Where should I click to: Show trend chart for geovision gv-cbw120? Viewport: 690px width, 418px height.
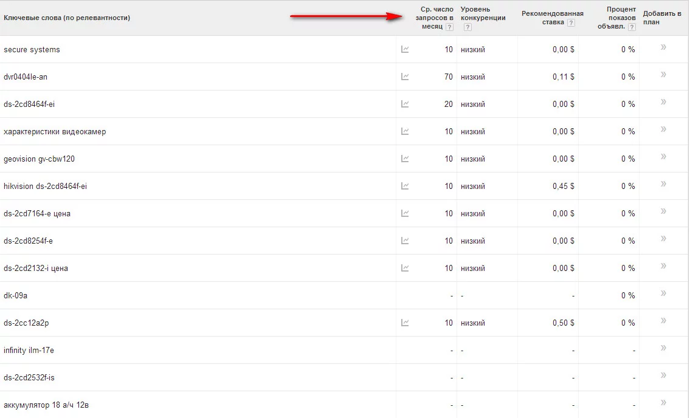(405, 159)
